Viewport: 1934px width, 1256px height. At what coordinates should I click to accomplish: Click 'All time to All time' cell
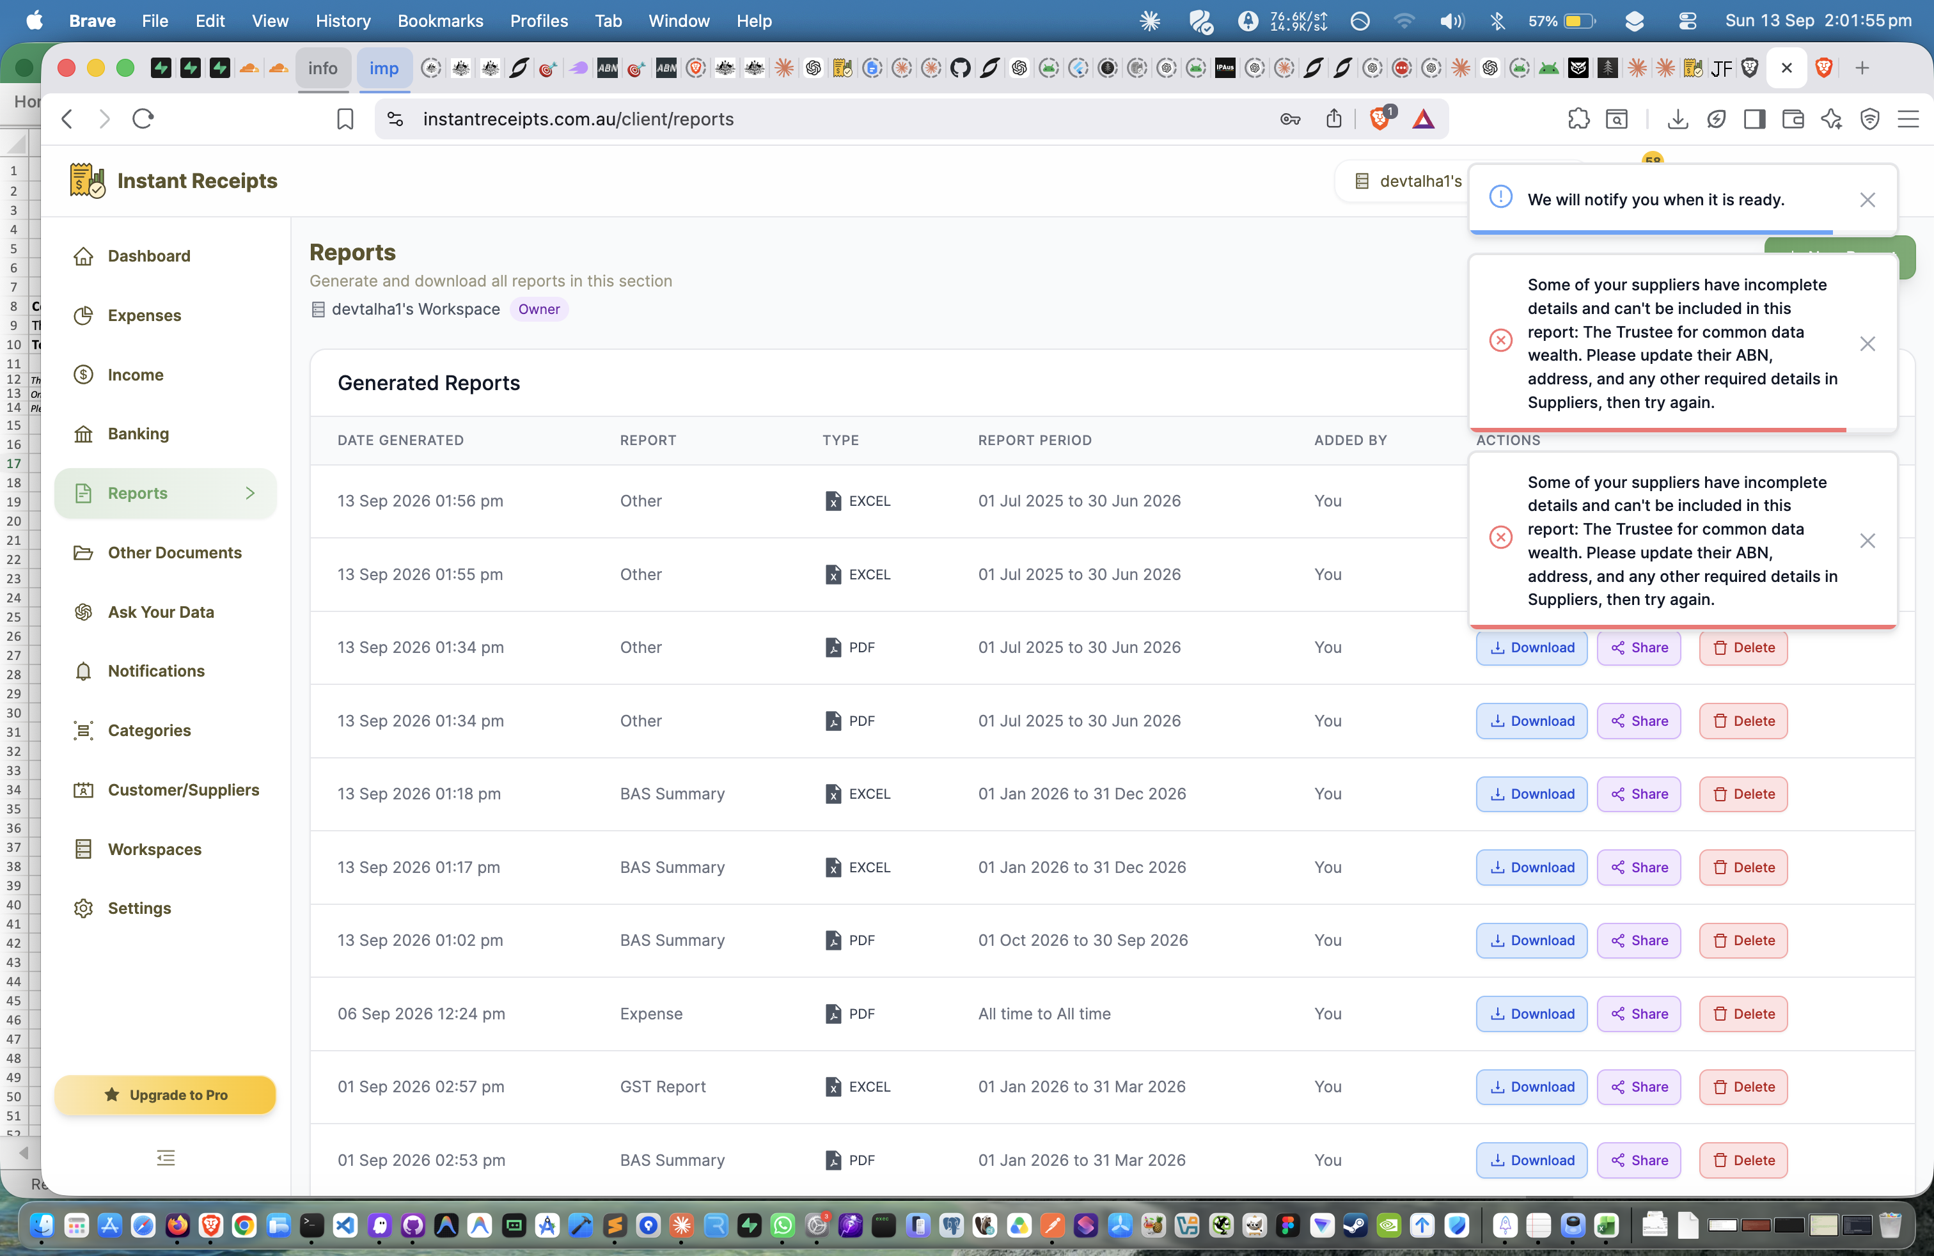1044,1014
